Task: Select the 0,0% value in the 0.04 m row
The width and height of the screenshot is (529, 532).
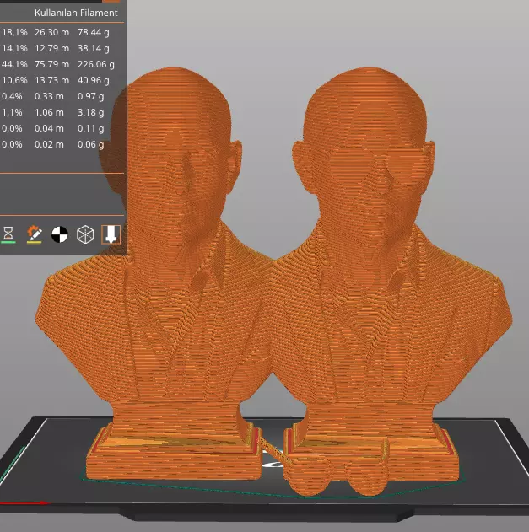Action: [x=12, y=128]
